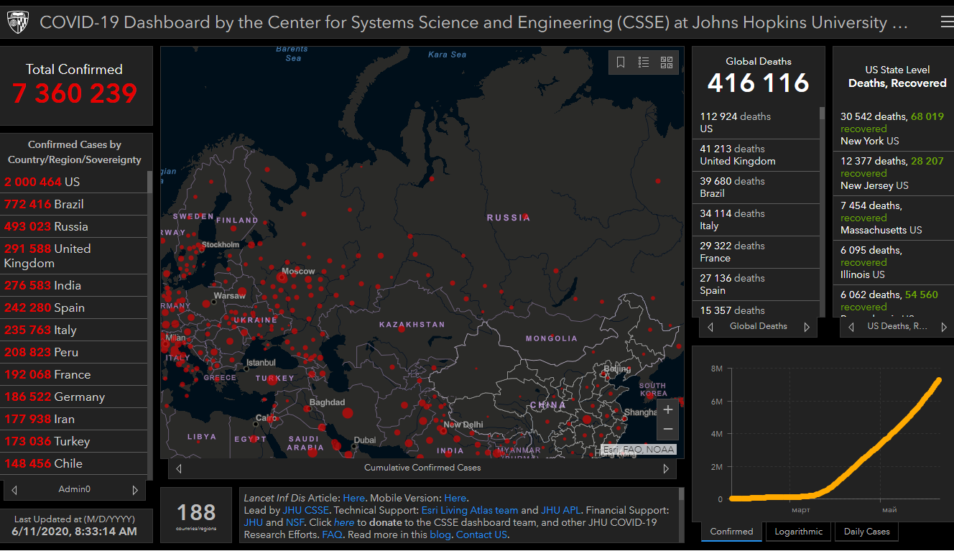Screen dimensions: 954x551
Task: Open the hamburger menu in header
Action: point(947,22)
